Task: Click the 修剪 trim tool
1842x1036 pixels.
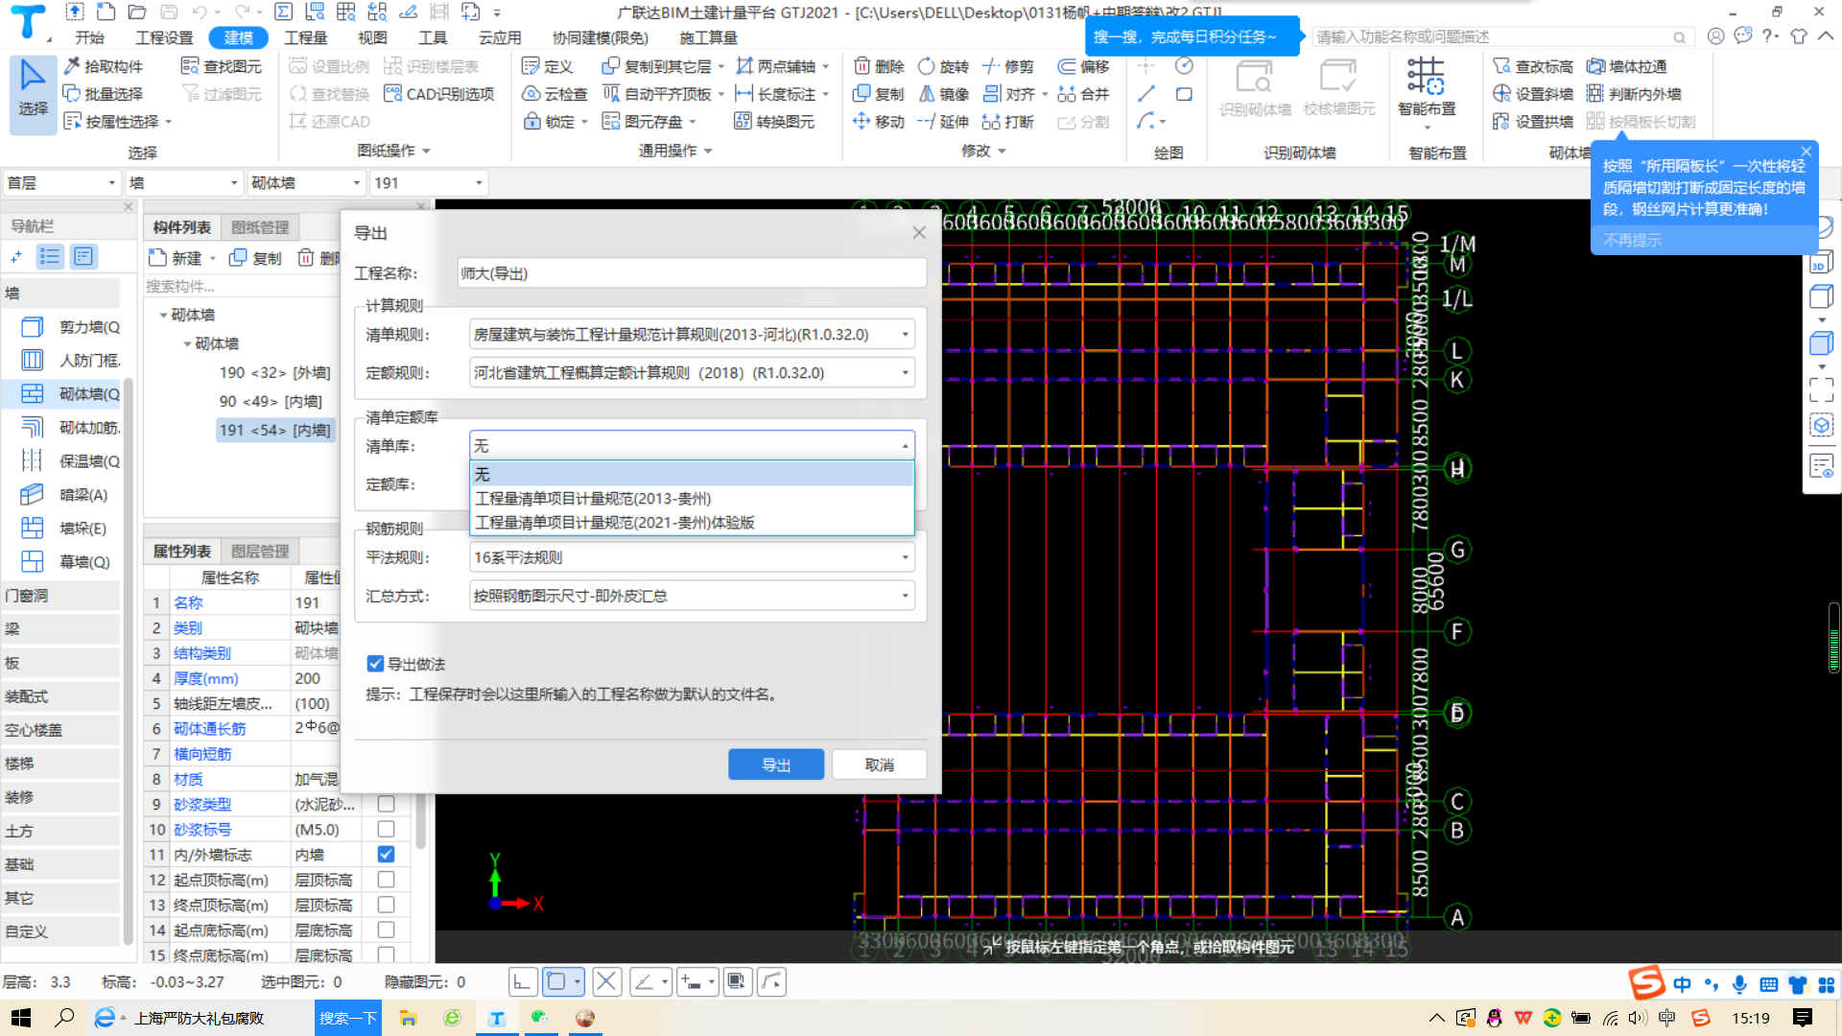Action: tap(1007, 66)
